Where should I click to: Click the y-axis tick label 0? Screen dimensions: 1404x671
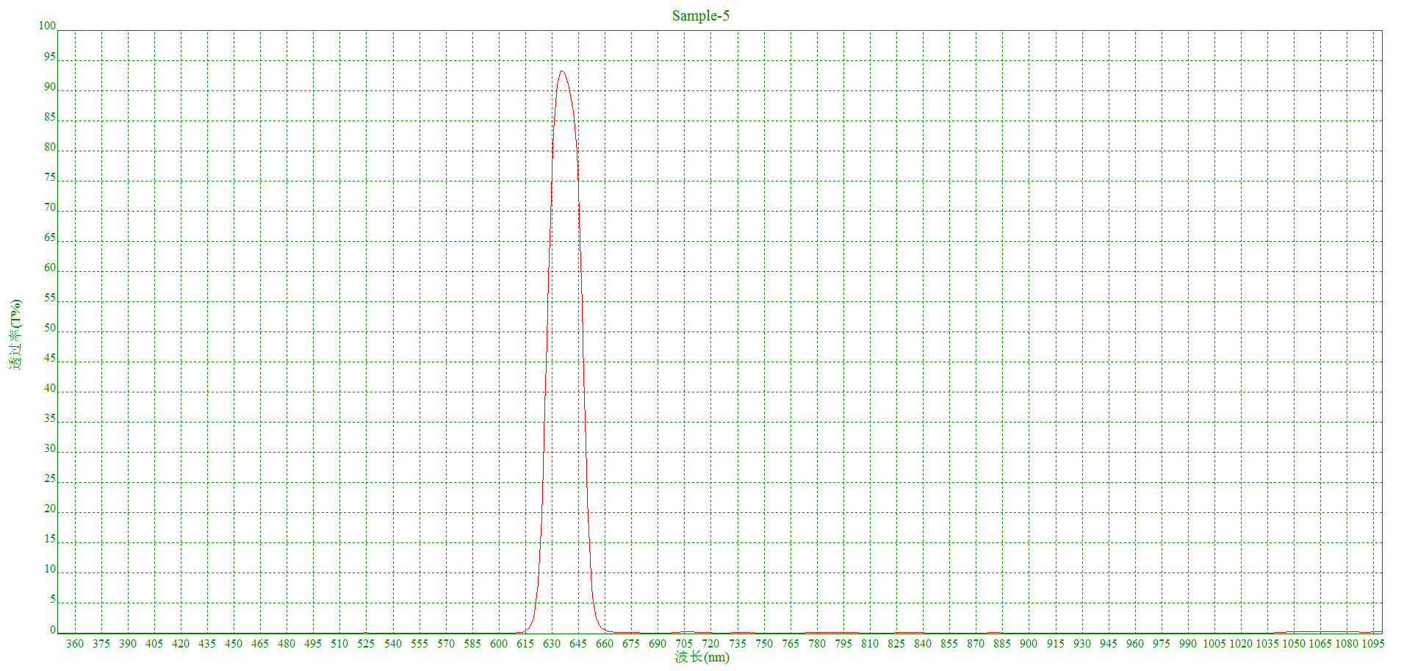(x=53, y=630)
